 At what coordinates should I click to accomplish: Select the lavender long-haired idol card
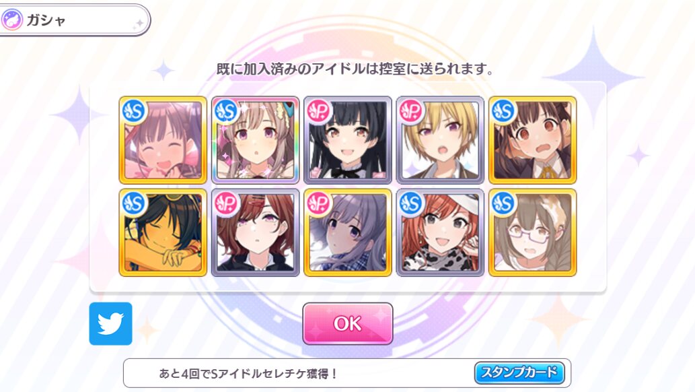click(348, 232)
